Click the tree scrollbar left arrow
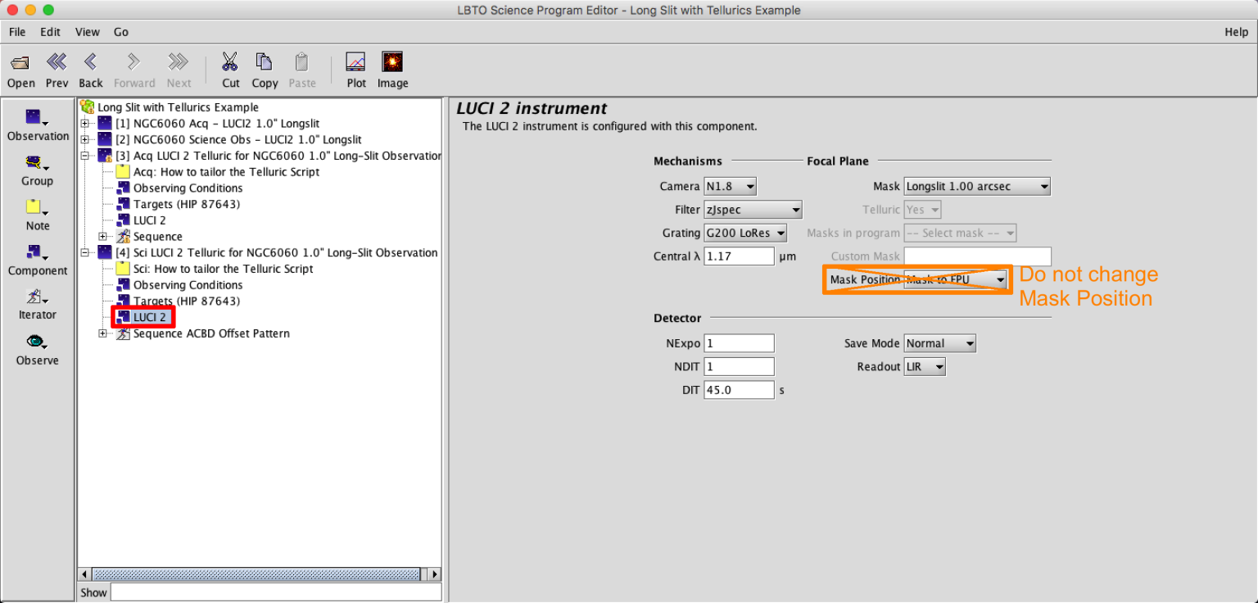The width and height of the screenshot is (1258, 603). (84, 574)
